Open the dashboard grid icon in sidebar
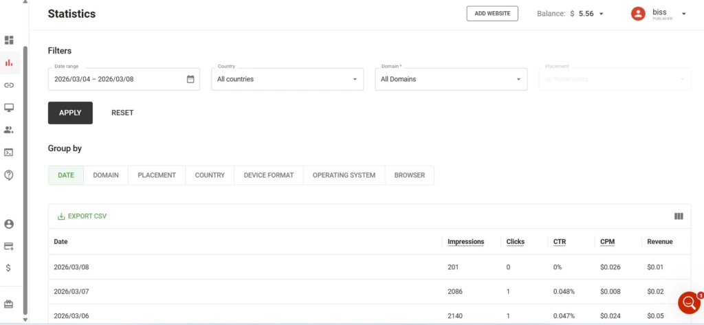Image resolution: width=704 pixels, height=325 pixels. (x=9, y=40)
